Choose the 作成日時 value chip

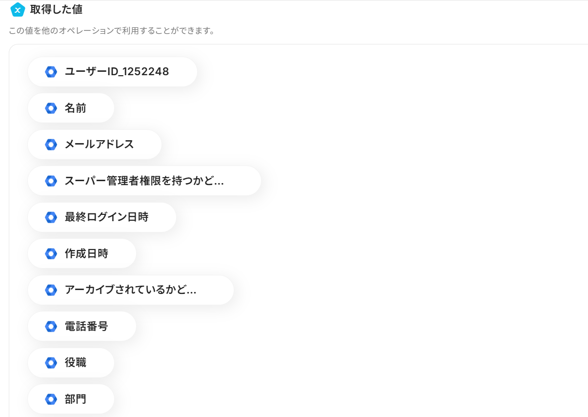pos(86,253)
